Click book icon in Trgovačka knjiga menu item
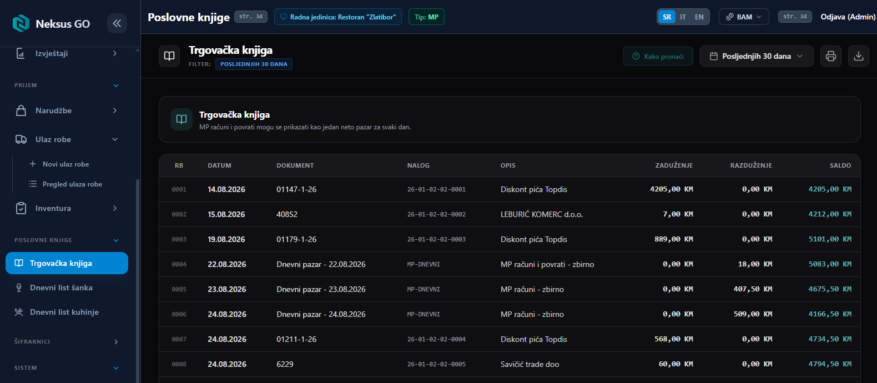Image resolution: width=877 pixels, height=383 pixels. (19, 263)
